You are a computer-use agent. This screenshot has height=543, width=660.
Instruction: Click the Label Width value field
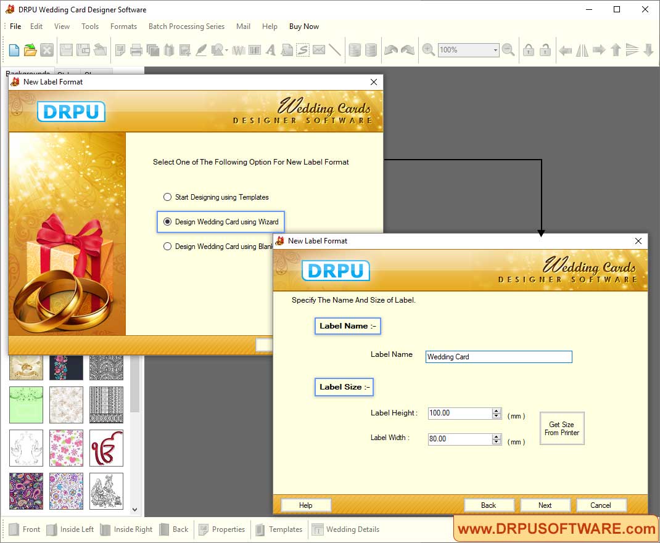[460, 439]
